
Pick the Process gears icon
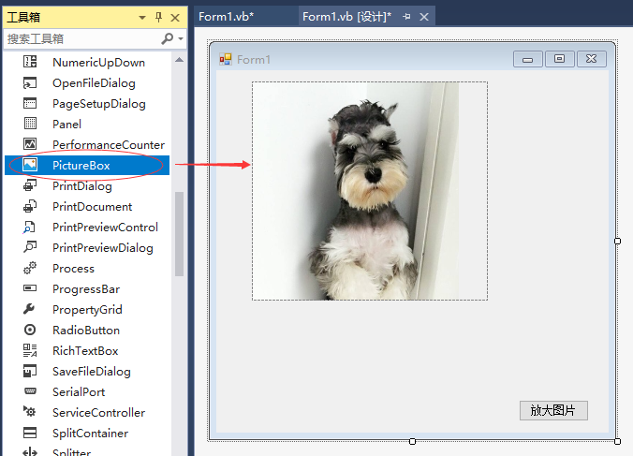point(30,268)
